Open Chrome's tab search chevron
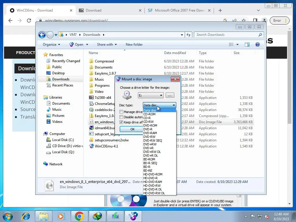Image resolution: width=296 pixels, height=222 pixels. [x=258, y=10]
